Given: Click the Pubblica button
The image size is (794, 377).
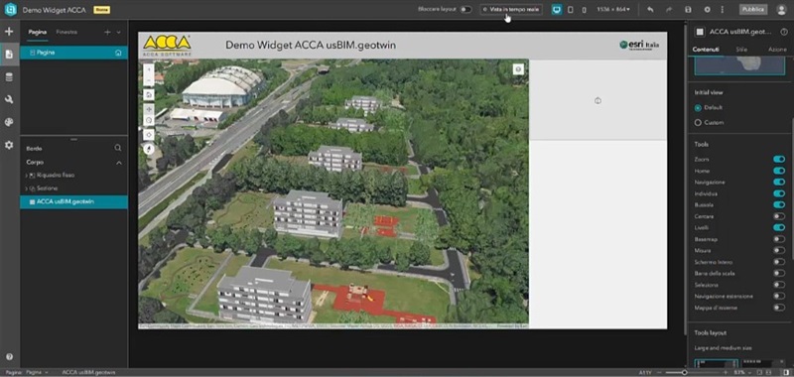Looking at the screenshot, I should tap(753, 10).
